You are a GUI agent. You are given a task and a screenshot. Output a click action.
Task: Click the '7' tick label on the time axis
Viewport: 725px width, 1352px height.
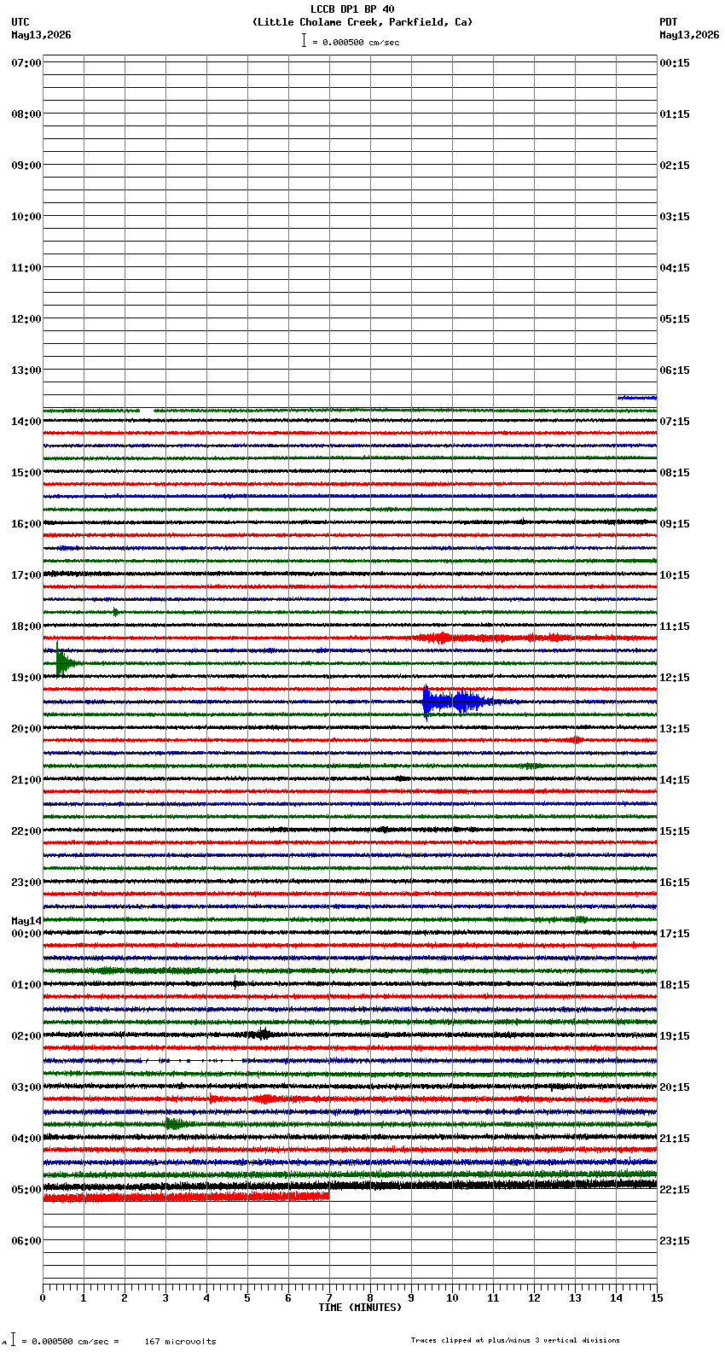[x=329, y=1298]
